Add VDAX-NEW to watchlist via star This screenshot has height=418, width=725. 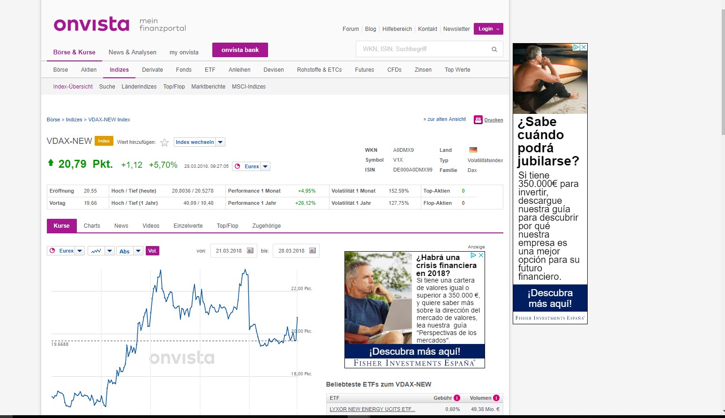(x=164, y=142)
